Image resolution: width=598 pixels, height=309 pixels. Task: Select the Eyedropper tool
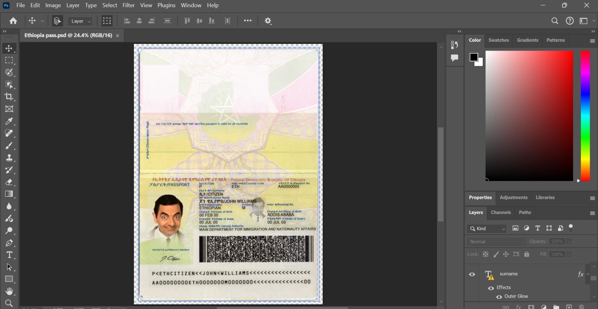click(9, 121)
